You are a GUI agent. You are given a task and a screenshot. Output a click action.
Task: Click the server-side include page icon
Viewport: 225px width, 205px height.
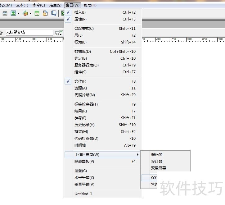pyautogui.click(x=45, y=13)
